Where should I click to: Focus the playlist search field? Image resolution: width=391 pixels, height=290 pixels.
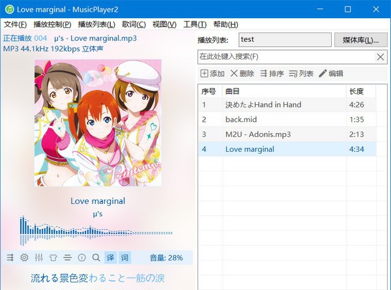point(287,57)
